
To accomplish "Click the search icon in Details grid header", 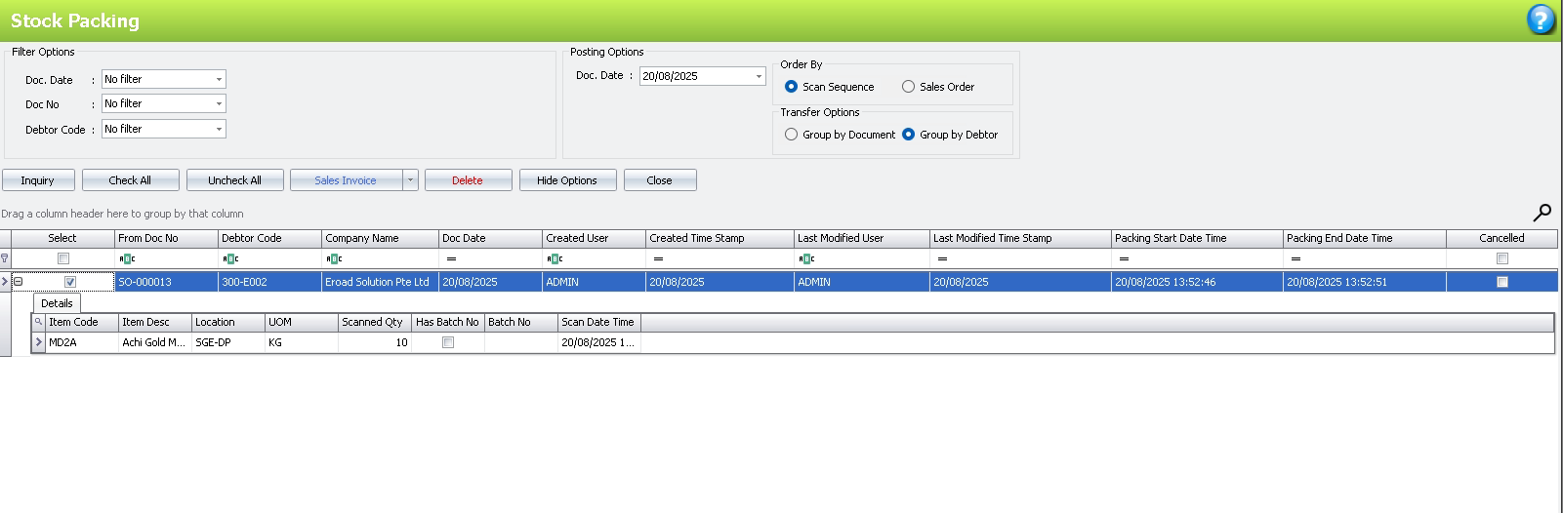I will point(38,322).
